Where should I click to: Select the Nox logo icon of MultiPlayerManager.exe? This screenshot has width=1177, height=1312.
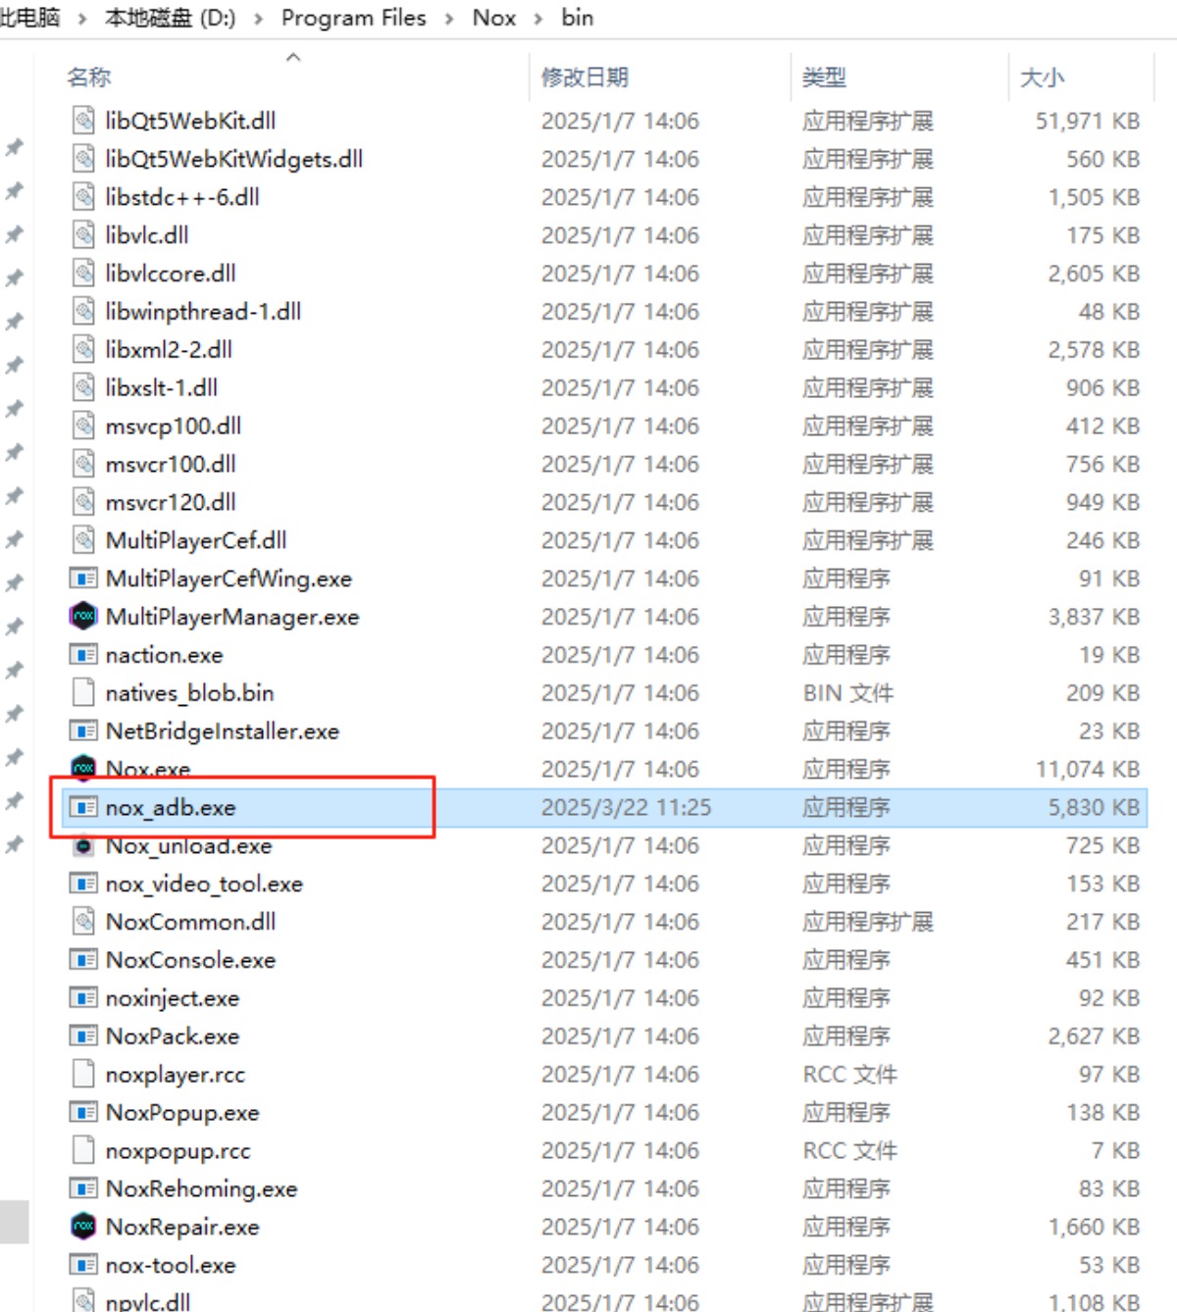(84, 617)
